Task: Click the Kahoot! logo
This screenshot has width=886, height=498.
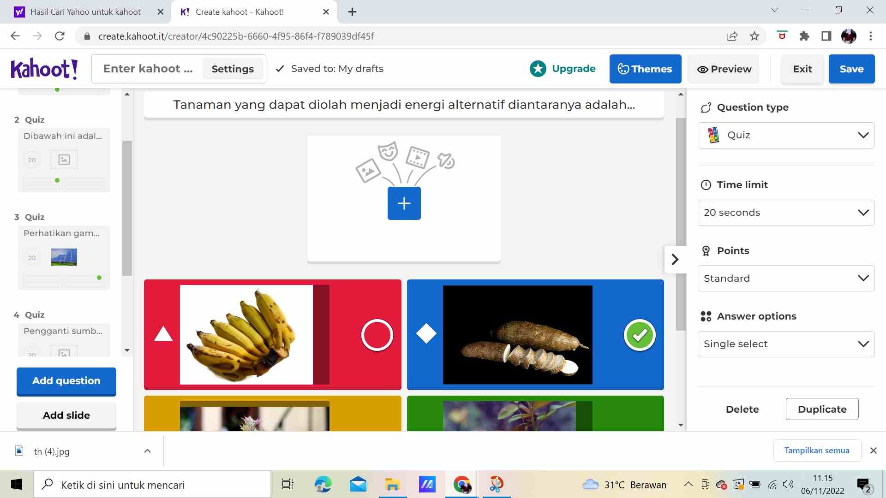Action: [x=44, y=69]
